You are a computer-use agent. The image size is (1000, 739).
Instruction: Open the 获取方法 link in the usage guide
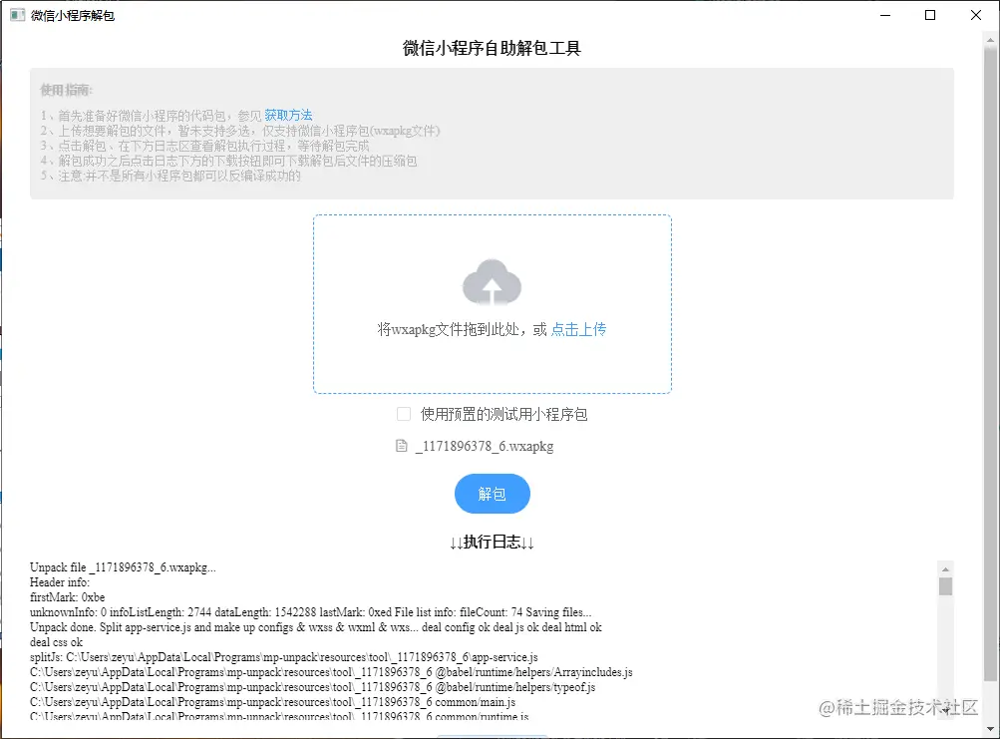click(288, 115)
